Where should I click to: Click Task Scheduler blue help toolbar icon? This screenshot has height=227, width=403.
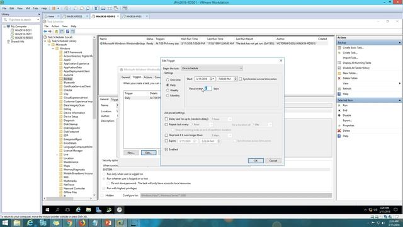67,32
